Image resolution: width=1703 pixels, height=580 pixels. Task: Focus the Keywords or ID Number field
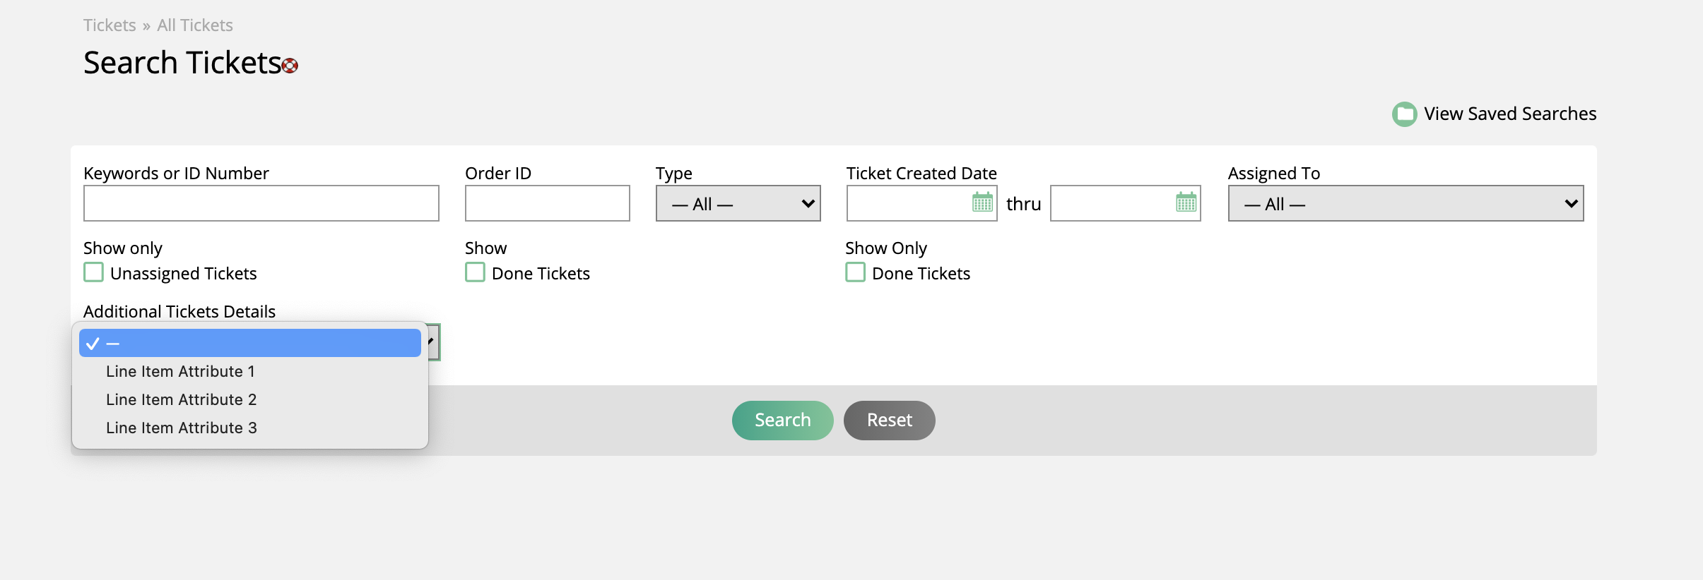tap(261, 203)
